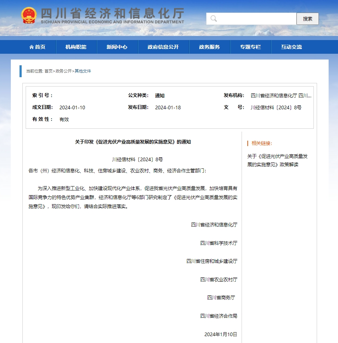Click the 发布日期 value 2024-01-18
The image size is (338, 343).
168,107
